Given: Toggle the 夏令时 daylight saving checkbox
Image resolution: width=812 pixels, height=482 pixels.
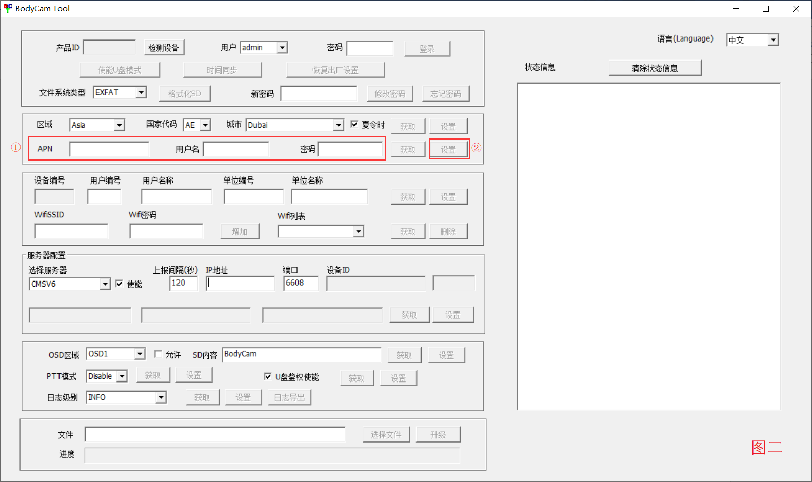Looking at the screenshot, I should coord(354,124).
